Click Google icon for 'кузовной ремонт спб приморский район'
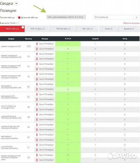The width and height of the screenshot is (140, 163). click(x=37, y=129)
